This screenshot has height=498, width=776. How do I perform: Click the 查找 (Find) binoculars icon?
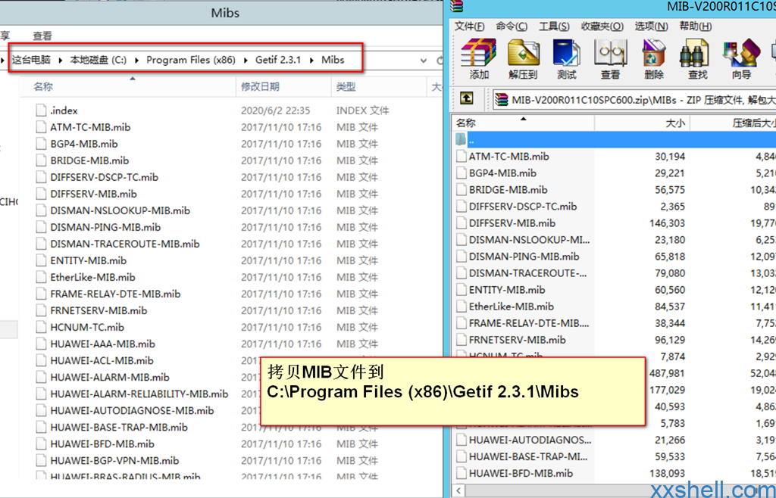pyautogui.click(x=697, y=58)
